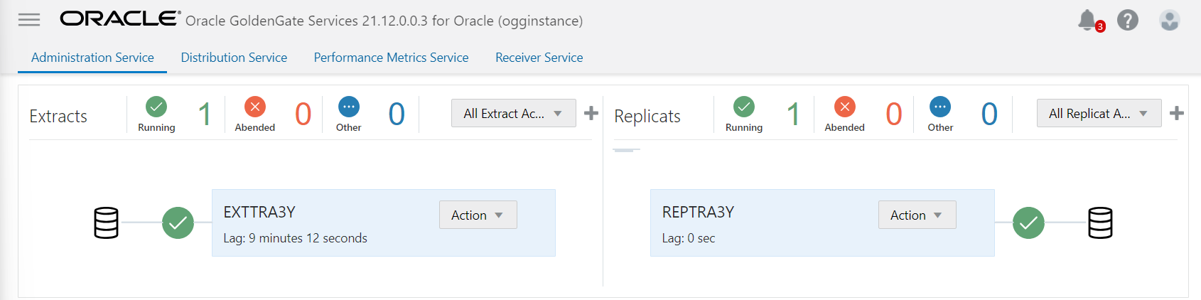Click the Extracts other count 0
This screenshot has width=1201, height=300.
(x=397, y=114)
